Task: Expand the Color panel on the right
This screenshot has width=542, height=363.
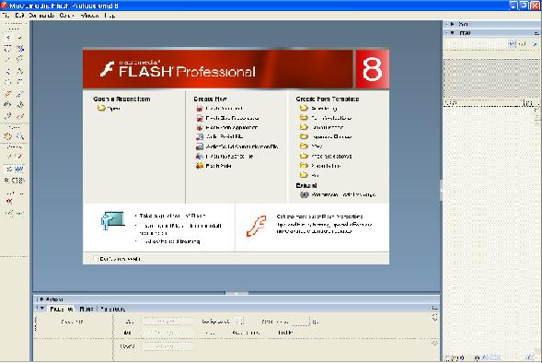Action: tap(452, 24)
